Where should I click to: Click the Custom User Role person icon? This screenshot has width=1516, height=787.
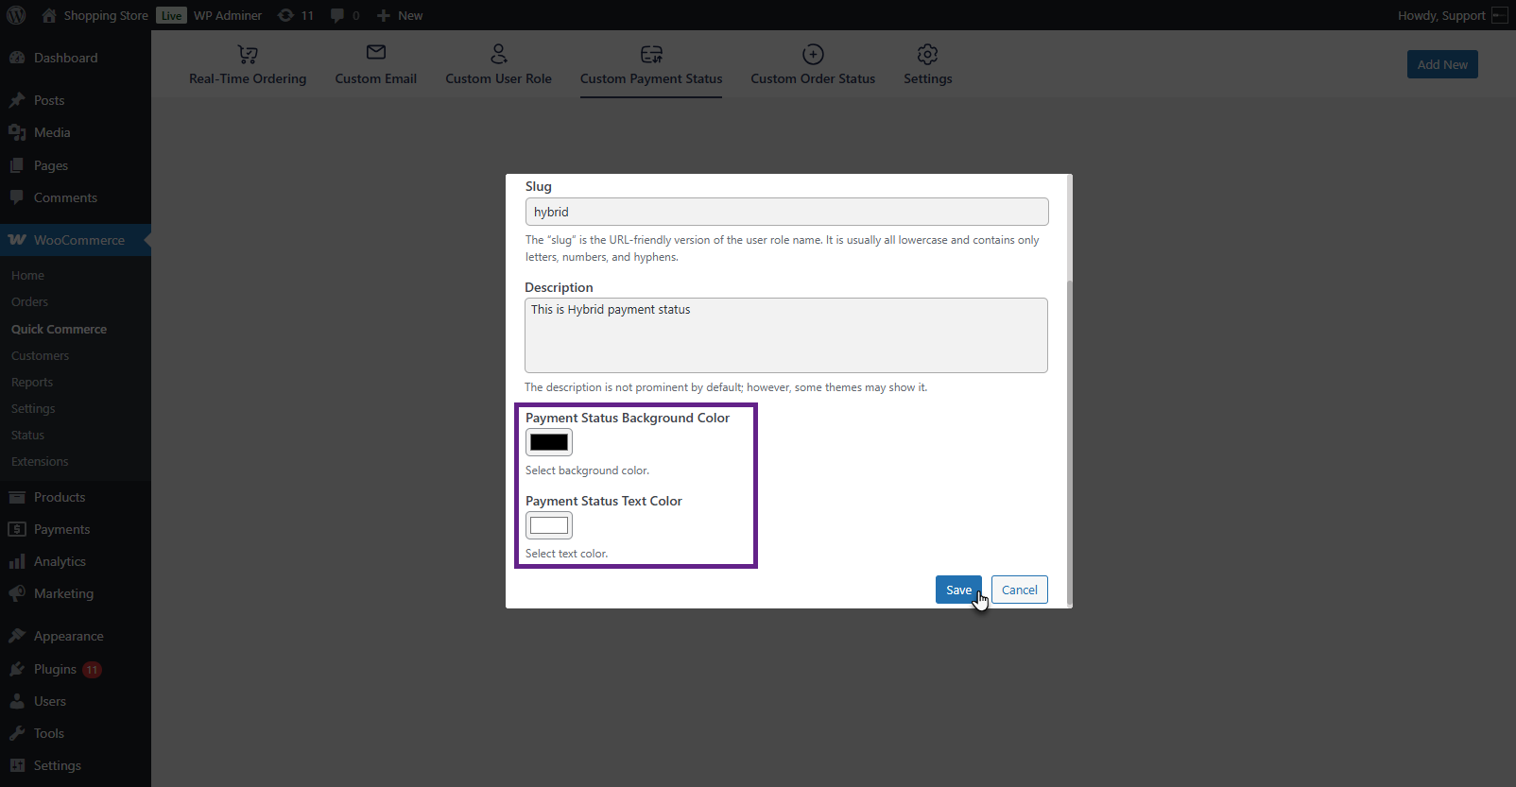click(x=499, y=54)
